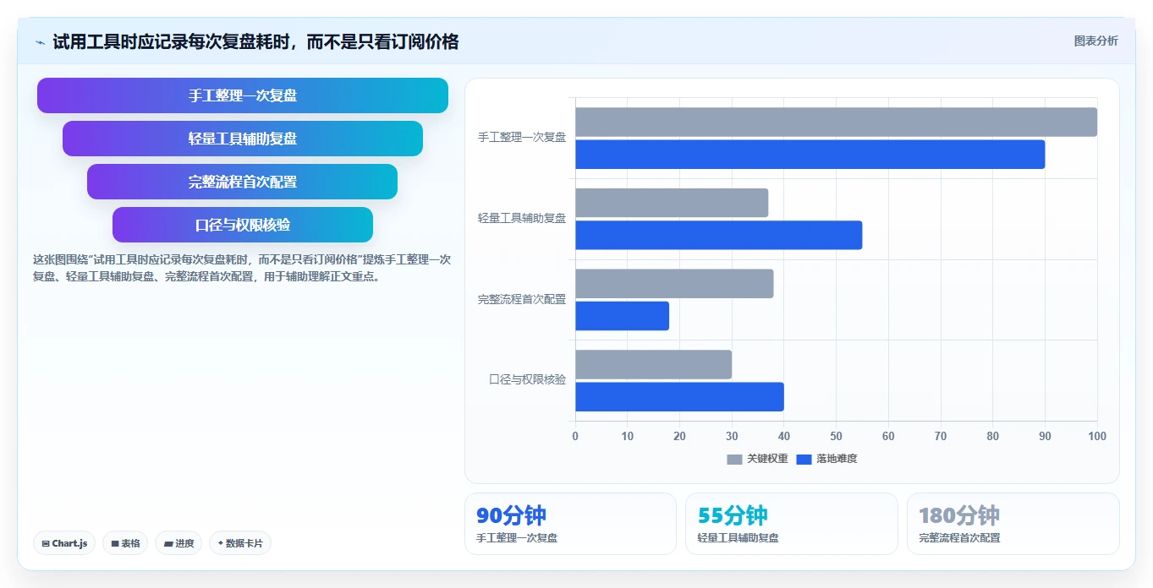This screenshot has width=1153, height=588.
Task: Click gray 关键权重 bar for 完整流程首次配置
Action: click(x=674, y=283)
